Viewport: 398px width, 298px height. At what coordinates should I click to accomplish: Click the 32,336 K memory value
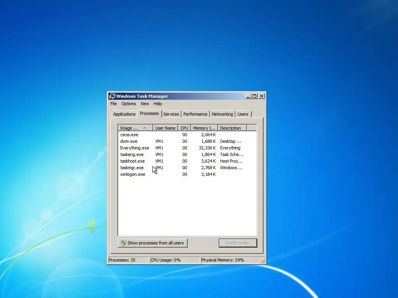coord(207,148)
